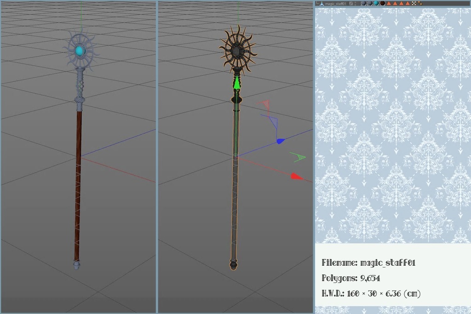Viewport: 471px width, 314px height.
Task: Select the magic_staff01 object name
Action: (x=336, y=4)
